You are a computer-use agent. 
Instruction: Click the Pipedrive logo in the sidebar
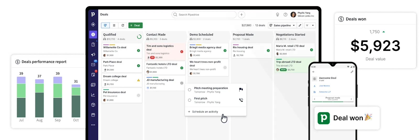click(93, 14)
